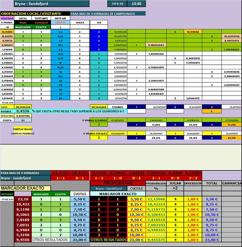Click the CUOTA value 23

click(23, 120)
